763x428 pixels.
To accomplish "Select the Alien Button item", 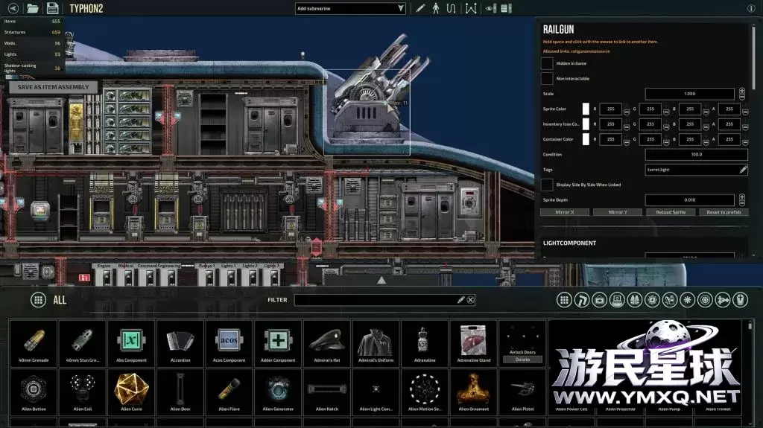I will pyautogui.click(x=34, y=392).
